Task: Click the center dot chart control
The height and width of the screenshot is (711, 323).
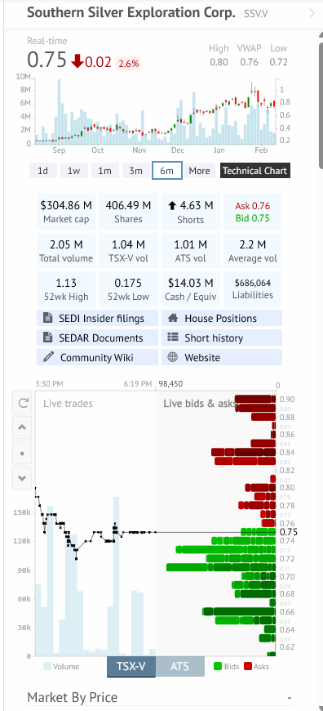Action: click(22, 453)
